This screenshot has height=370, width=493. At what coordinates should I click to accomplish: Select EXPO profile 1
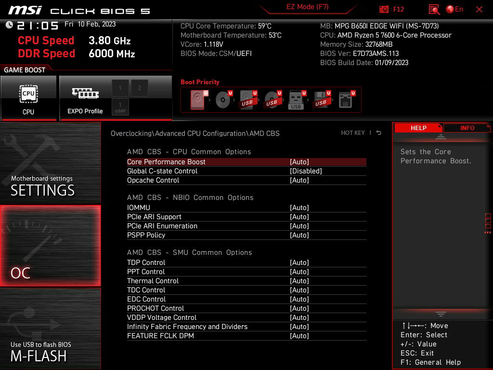(120, 88)
